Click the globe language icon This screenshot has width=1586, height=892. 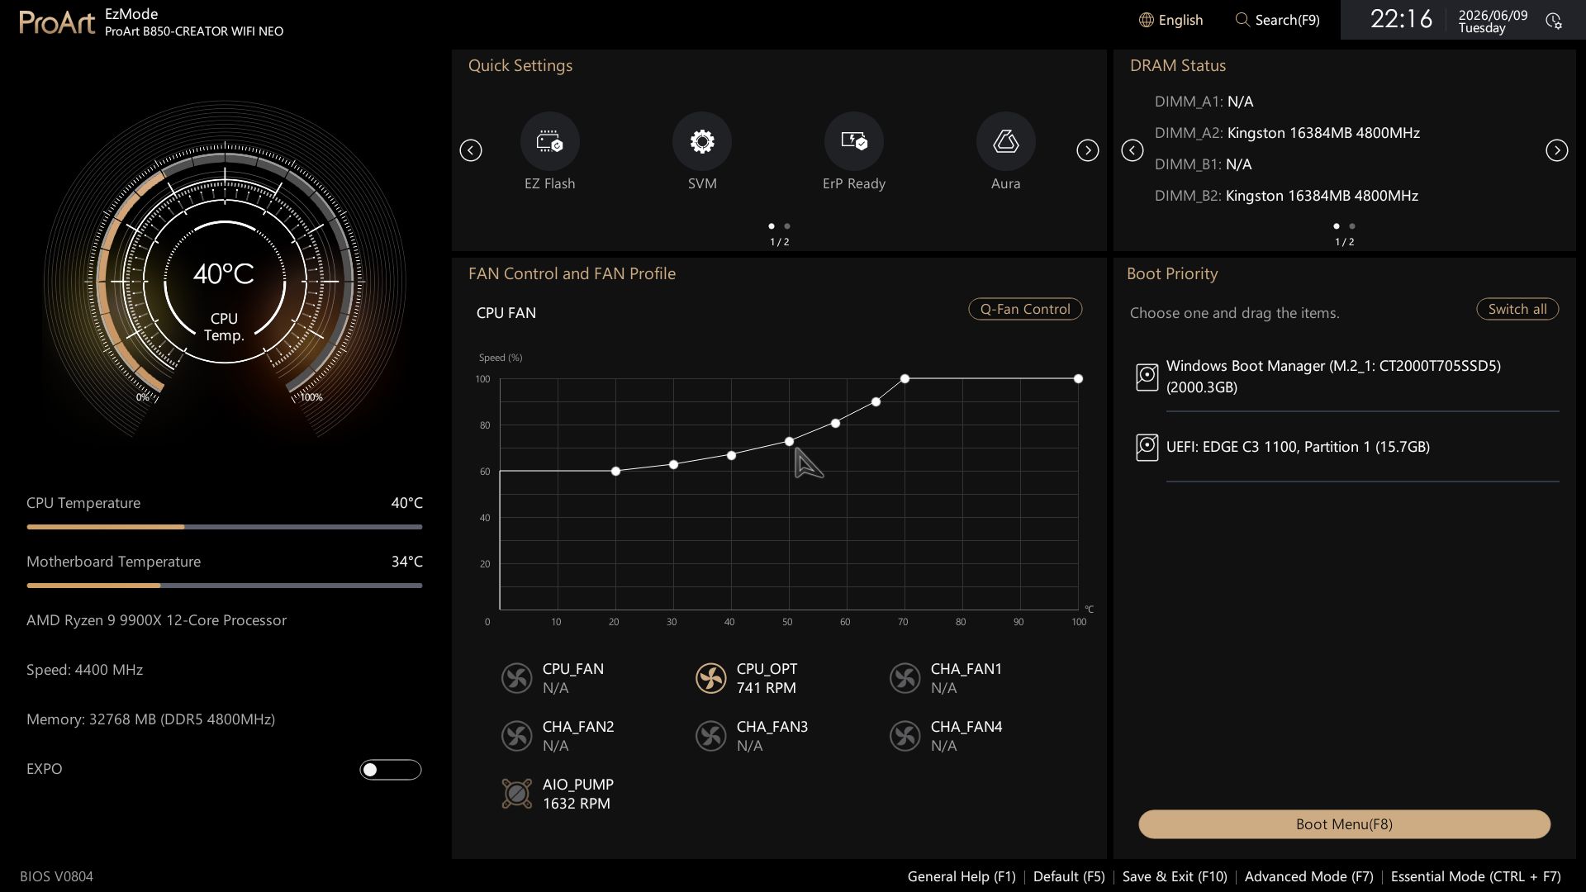pyautogui.click(x=1146, y=20)
